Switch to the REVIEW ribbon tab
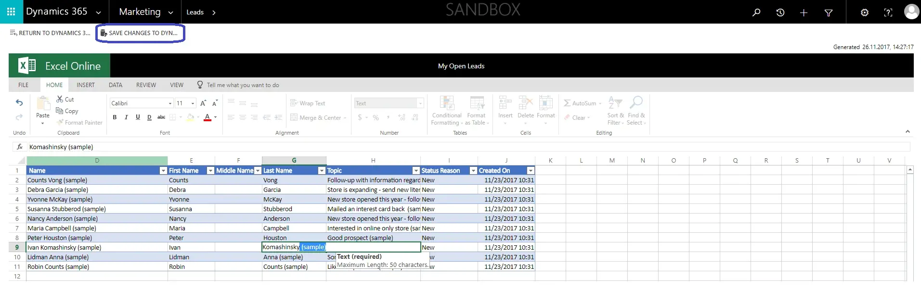Screen dimensions: 921x291 (x=146, y=85)
